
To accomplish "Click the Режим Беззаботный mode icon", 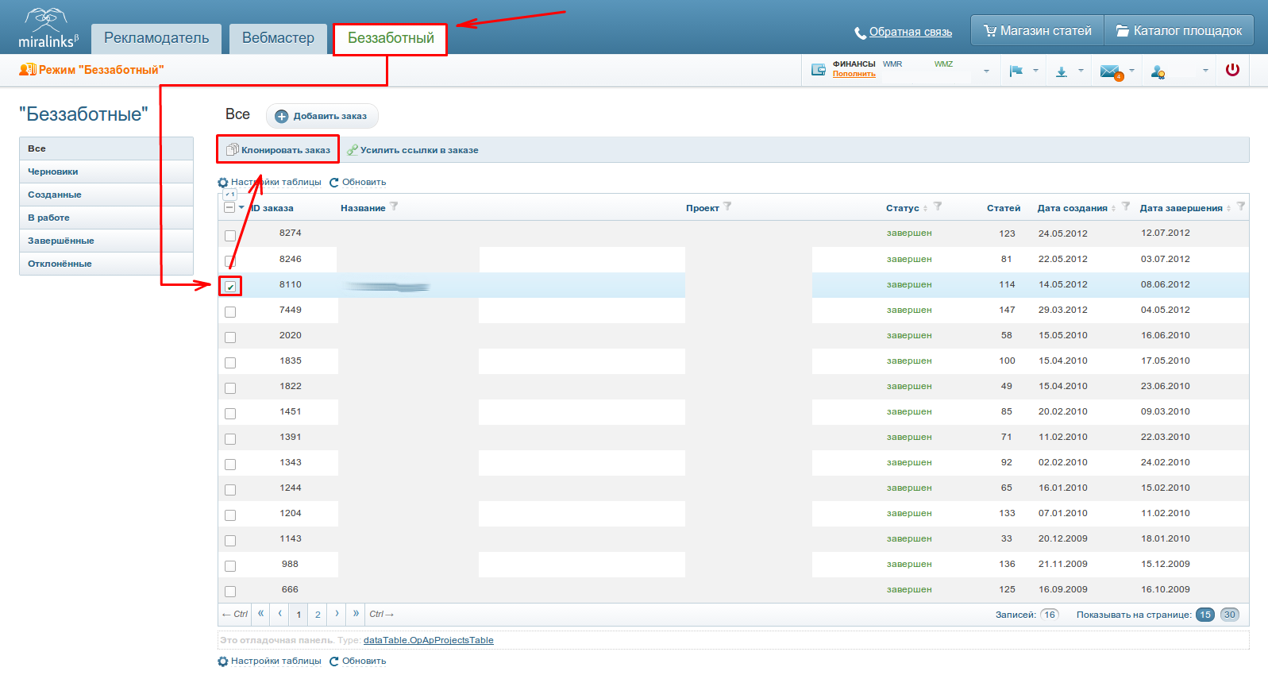I will coord(27,70).
